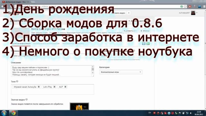Click the green share icon near the tabs row
Image resolution: width=206 pixels, height=116 pixels.
tap(148, 43)
